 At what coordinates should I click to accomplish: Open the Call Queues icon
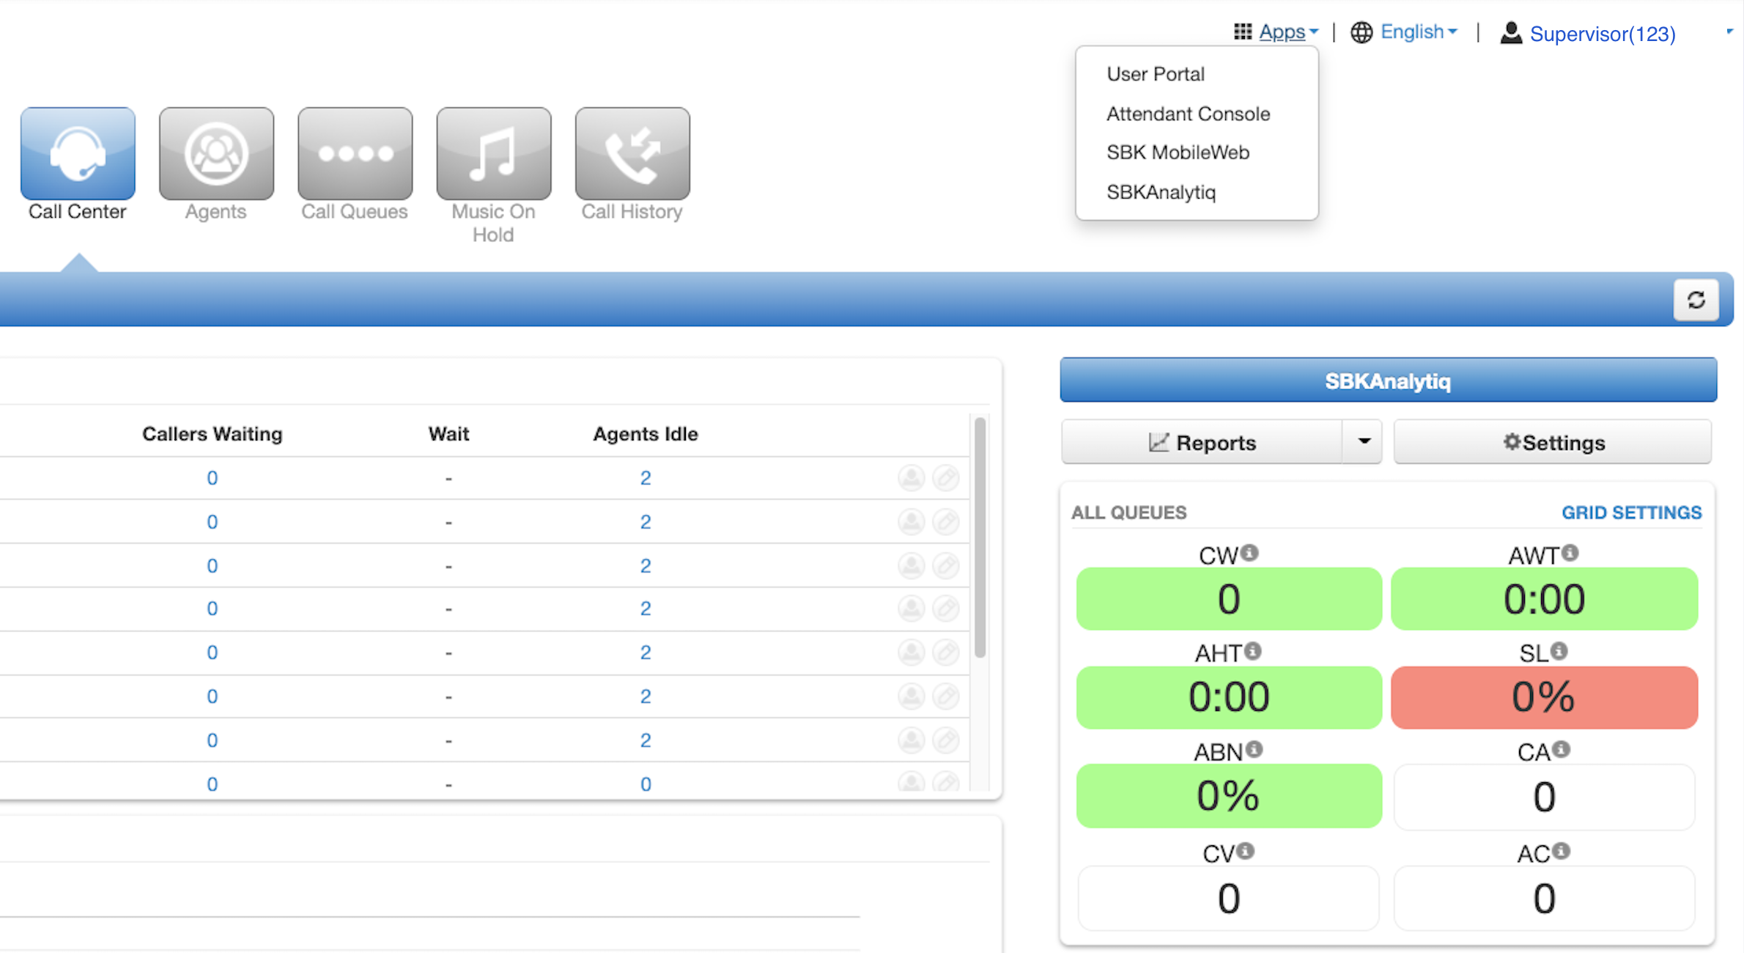pos(355,153)
